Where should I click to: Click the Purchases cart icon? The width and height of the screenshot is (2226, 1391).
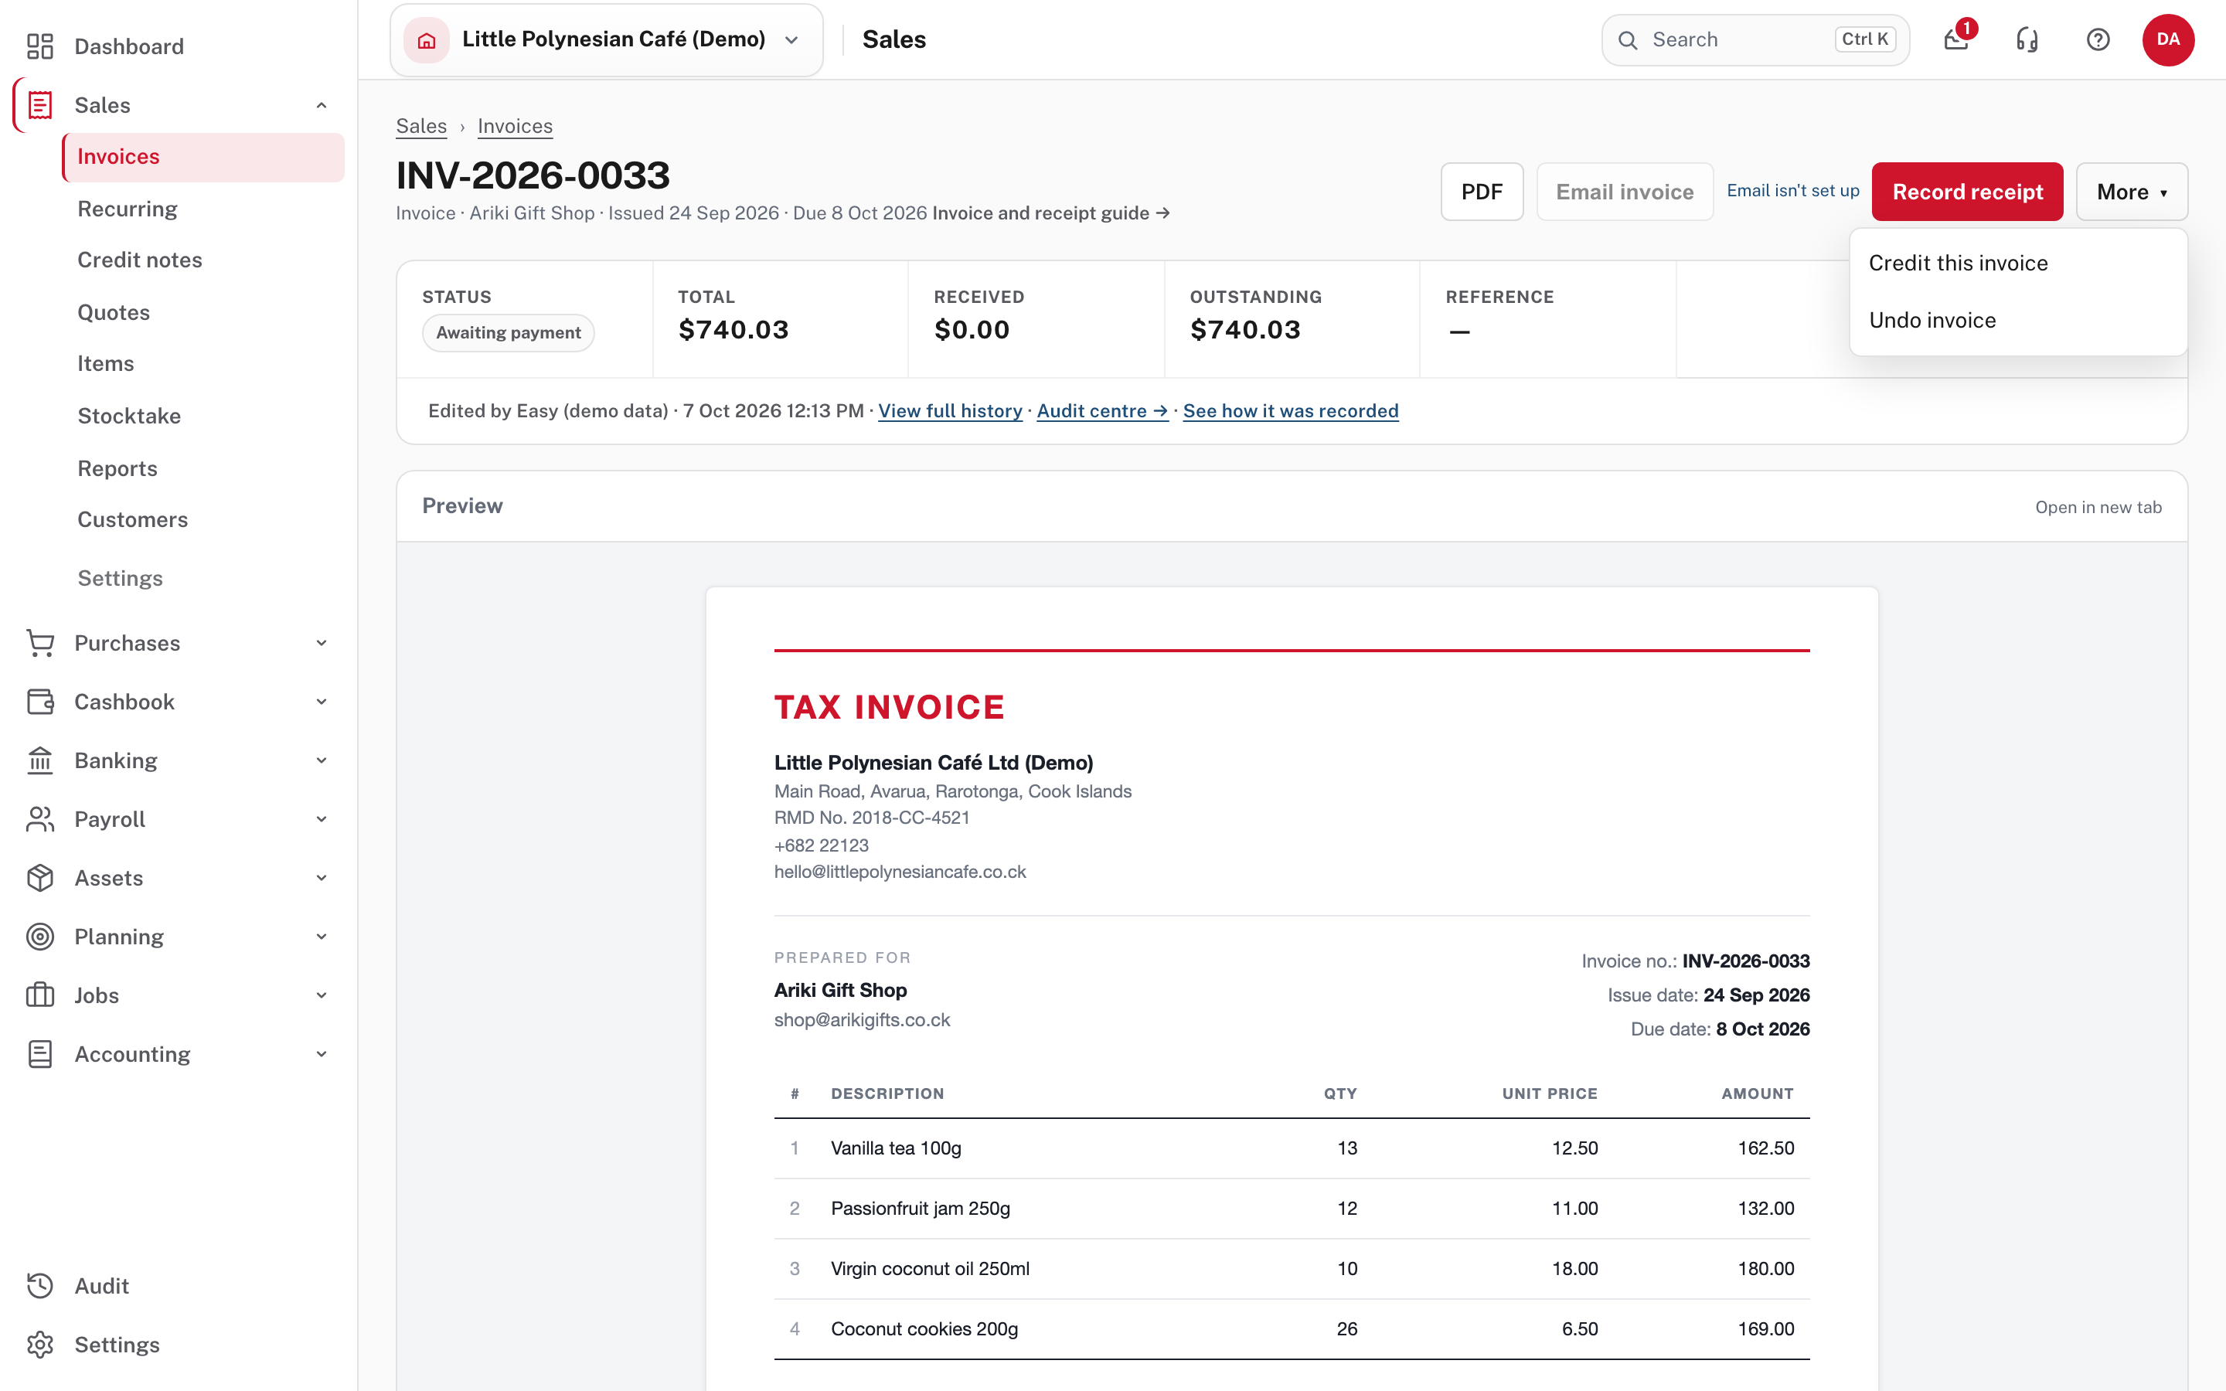pyautogui.click(x=39, y=643)
